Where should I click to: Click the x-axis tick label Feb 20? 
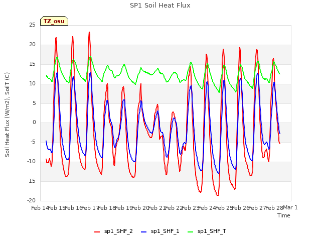coord(140,208)
